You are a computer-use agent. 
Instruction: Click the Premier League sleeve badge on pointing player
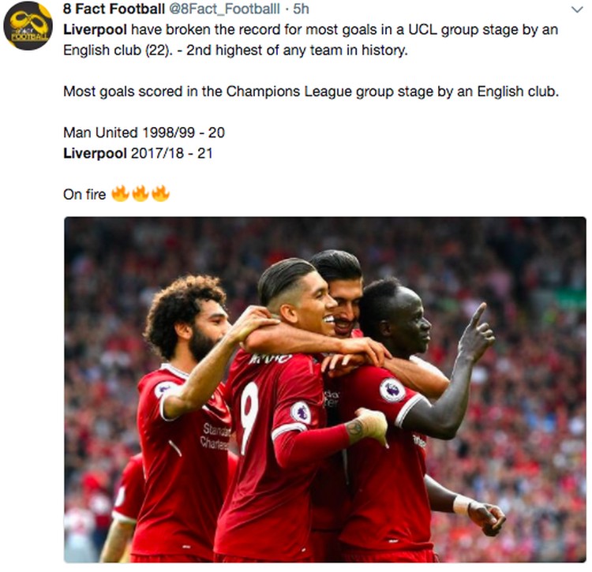point(392,390)
